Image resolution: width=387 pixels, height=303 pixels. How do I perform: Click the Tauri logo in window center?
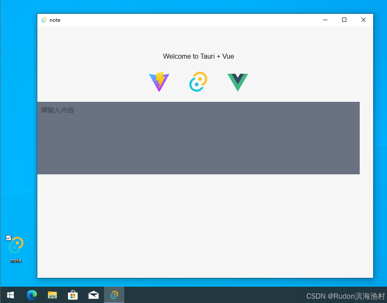198,82
